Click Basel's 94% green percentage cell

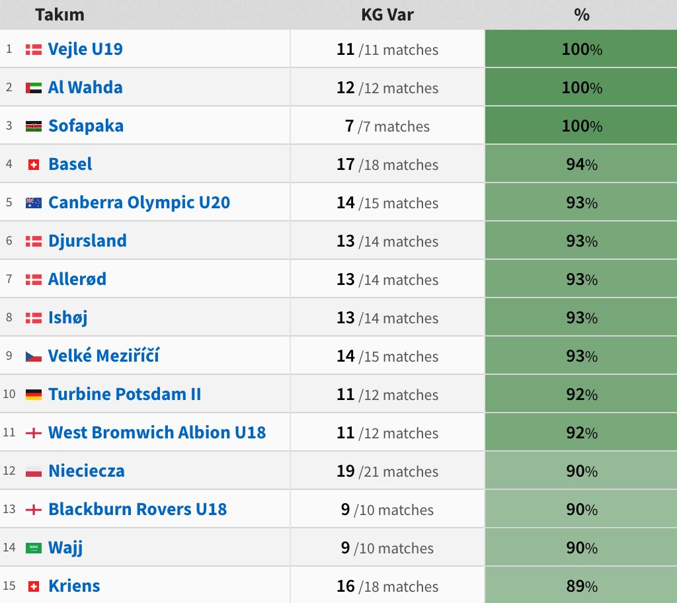[581, 164]
